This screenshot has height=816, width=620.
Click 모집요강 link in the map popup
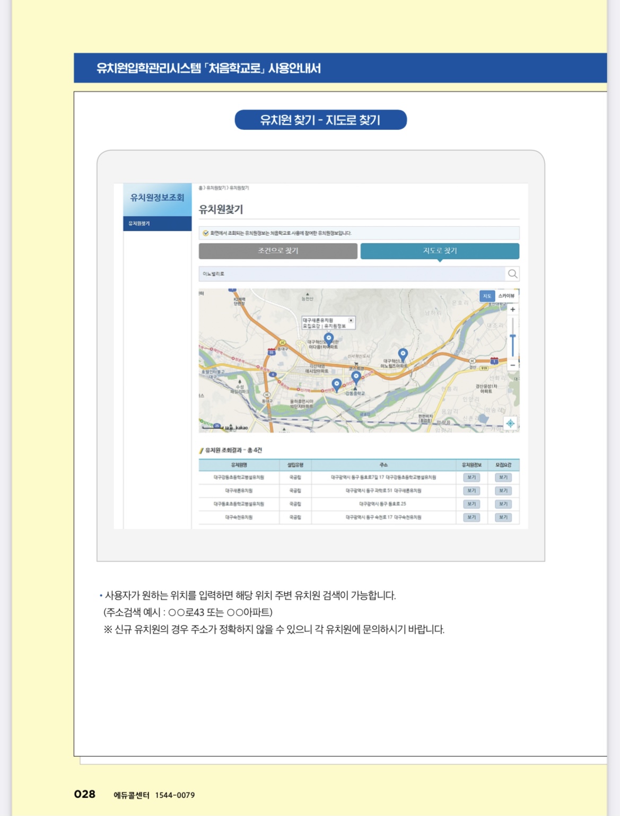coord(311,326)
